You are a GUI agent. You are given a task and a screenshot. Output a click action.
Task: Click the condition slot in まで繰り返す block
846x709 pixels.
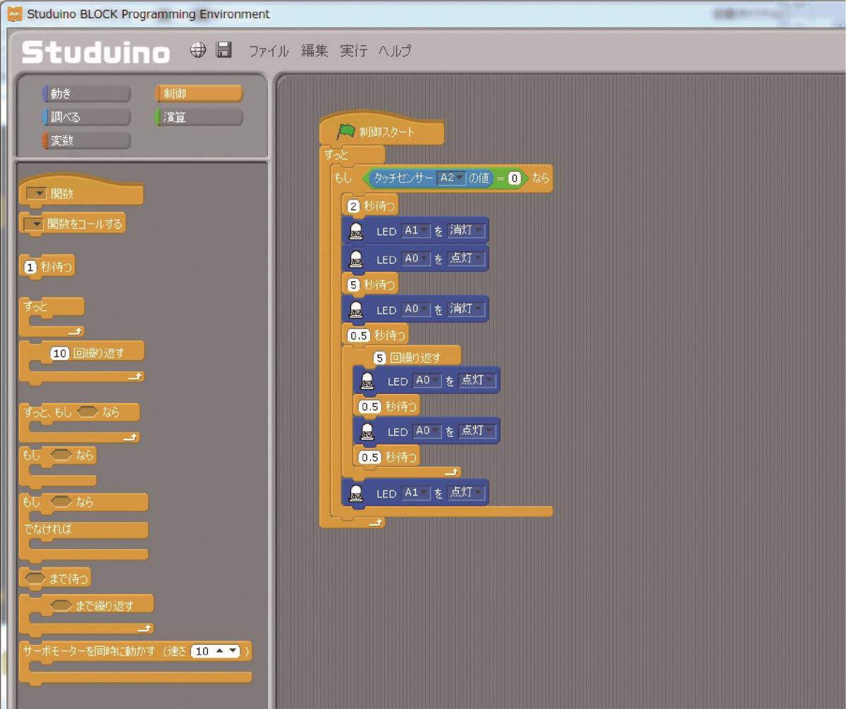coord(62,605)
